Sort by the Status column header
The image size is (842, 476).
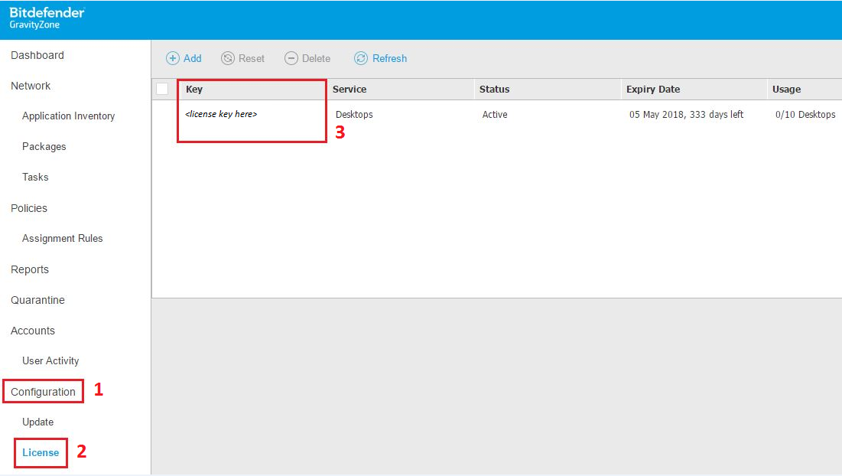tap(494, 90)
